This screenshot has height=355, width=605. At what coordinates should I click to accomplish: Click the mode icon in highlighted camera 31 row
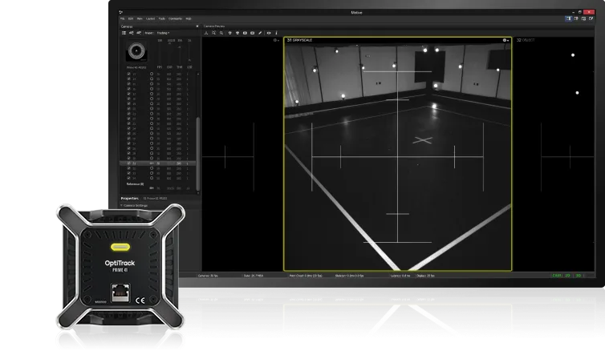tap(152, 163)
